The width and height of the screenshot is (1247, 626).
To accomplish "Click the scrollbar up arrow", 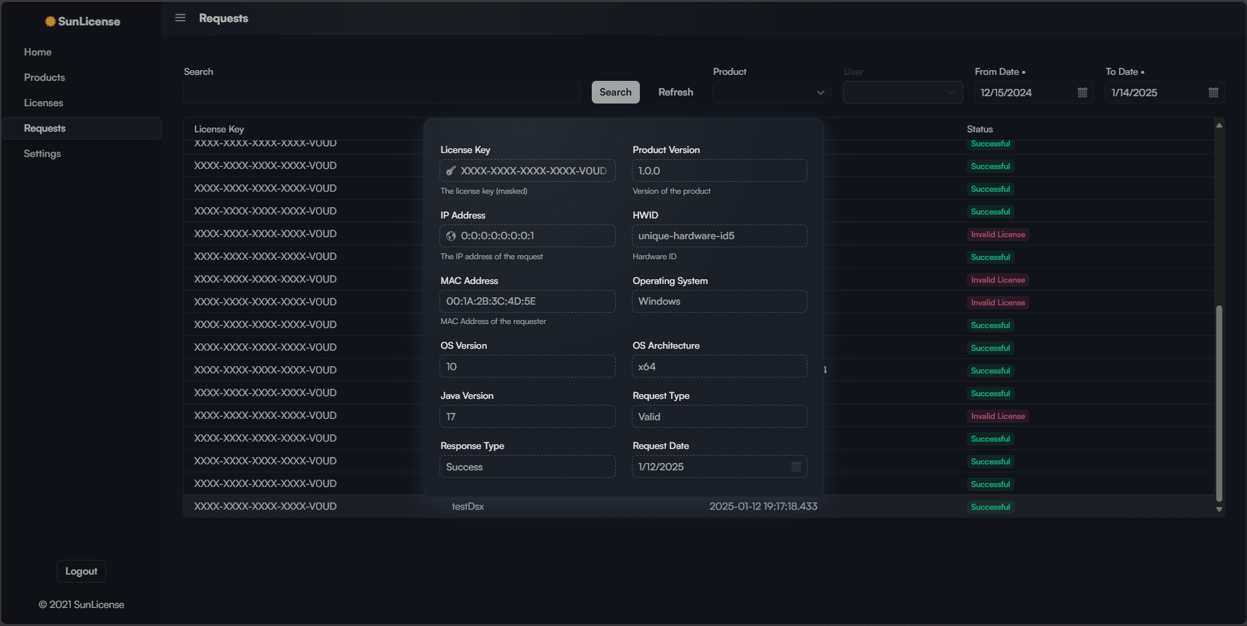I will click(x=1219, y=126).
